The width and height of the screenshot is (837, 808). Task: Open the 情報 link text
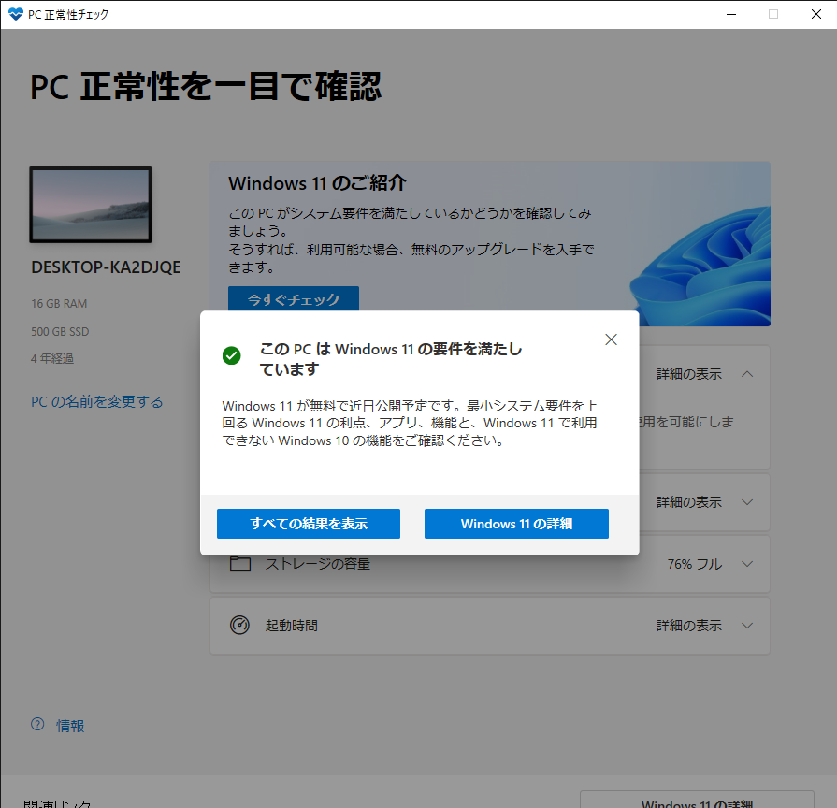[x=71, y=725]
